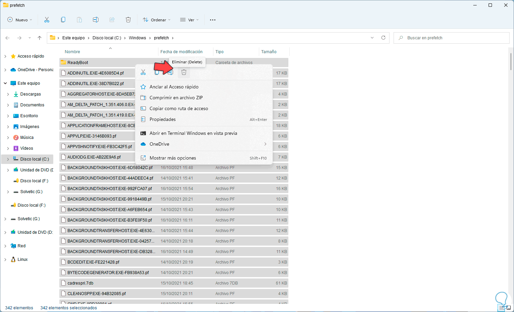Screen dimensions: 514x312
Task: Open the See more ellipsis menu
Action: click(213, 20)
